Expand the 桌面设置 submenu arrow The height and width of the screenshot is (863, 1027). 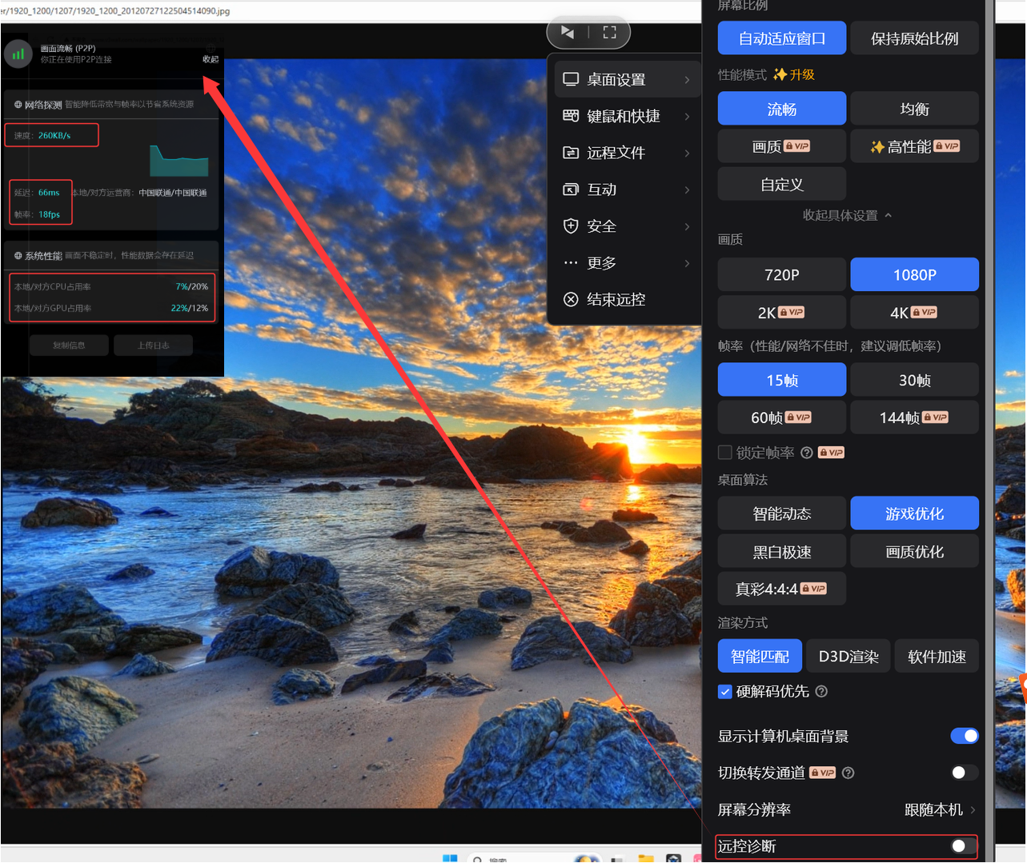click(687, 80)
